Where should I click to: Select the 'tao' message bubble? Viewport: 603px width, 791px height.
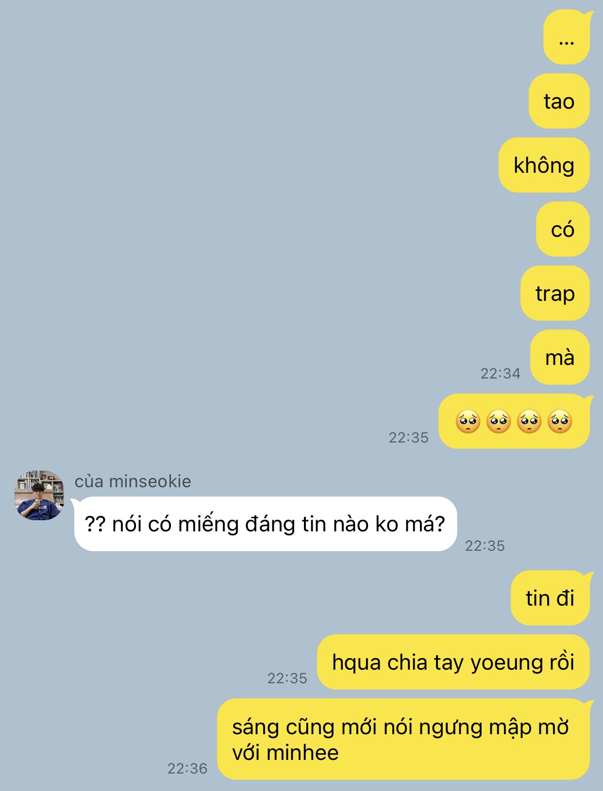click(559, 101)
